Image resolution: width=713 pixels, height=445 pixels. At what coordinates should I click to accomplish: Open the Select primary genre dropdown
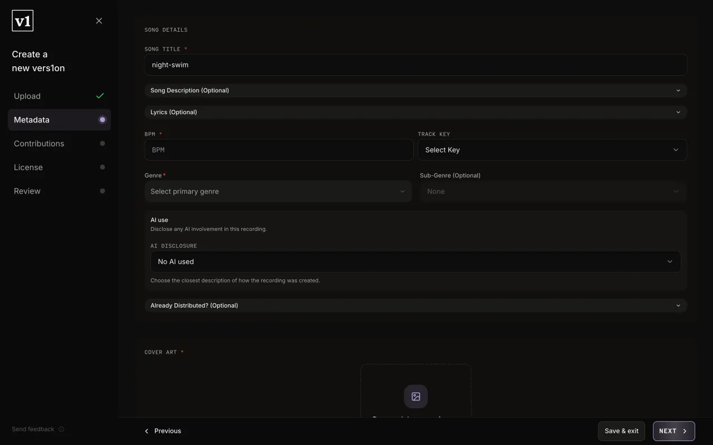pos(278,191)
